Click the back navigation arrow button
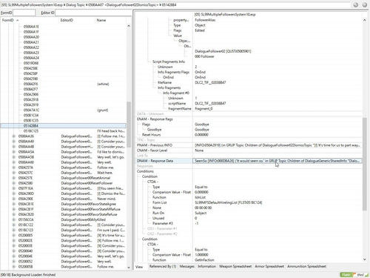Screen dimensions: 370x278 pos(356,4)
